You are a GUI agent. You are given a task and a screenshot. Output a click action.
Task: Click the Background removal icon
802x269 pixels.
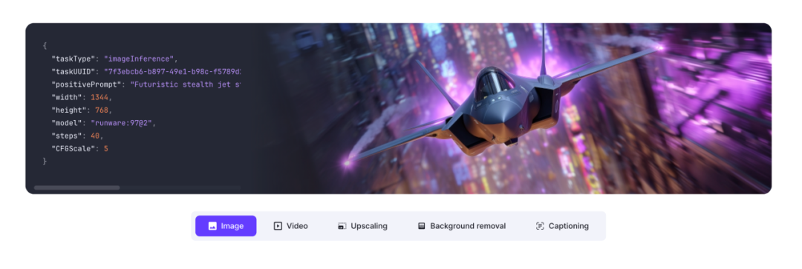[x=422, y=226]
